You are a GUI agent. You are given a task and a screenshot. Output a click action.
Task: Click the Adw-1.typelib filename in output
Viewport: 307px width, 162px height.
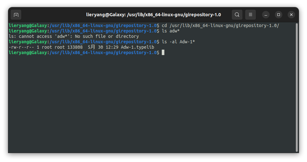point(138,47)
